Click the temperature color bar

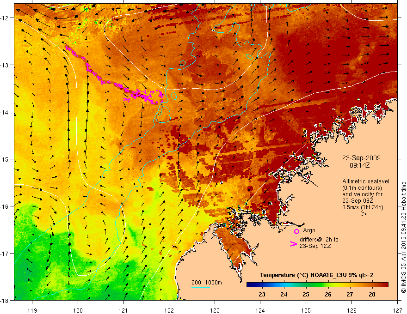[x=317, y=285]
